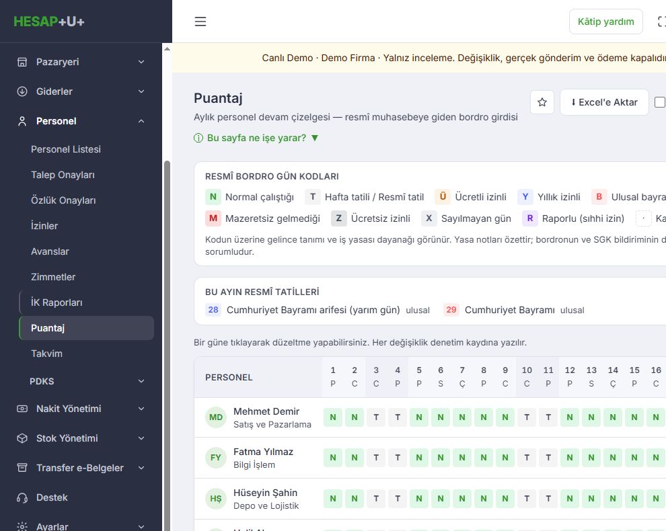The width and height of the screenshot is (666, 531).
Task: Click the FY avatar for Fatma Yılmaz
Action: coord(216,458)
